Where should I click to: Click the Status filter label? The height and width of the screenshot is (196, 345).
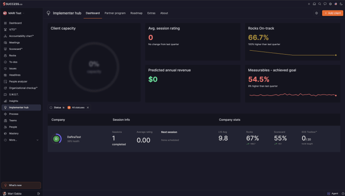point(57,107)
